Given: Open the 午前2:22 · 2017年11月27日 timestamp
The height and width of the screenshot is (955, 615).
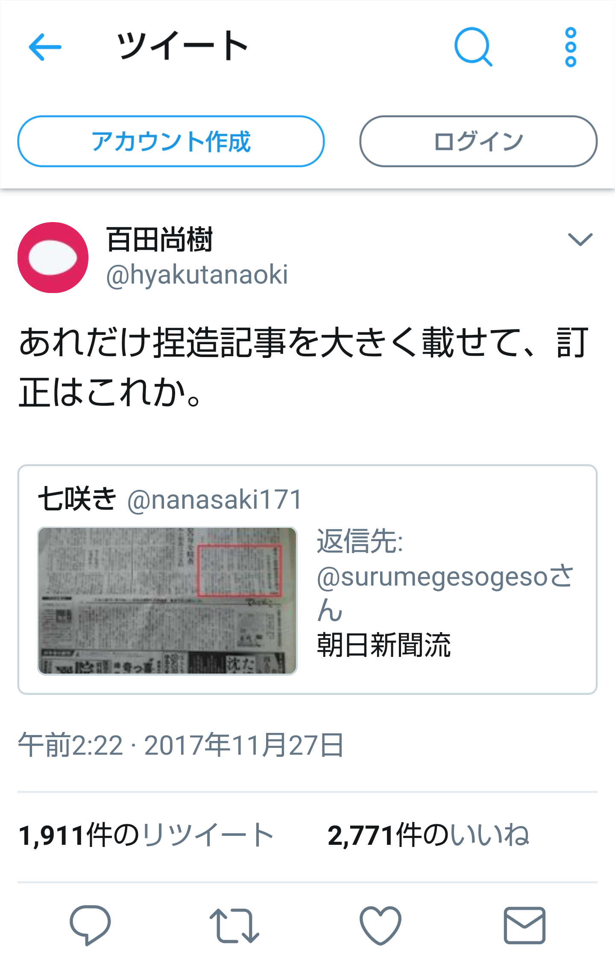Looking at the screenshot, I should click(x=181, y=744).
